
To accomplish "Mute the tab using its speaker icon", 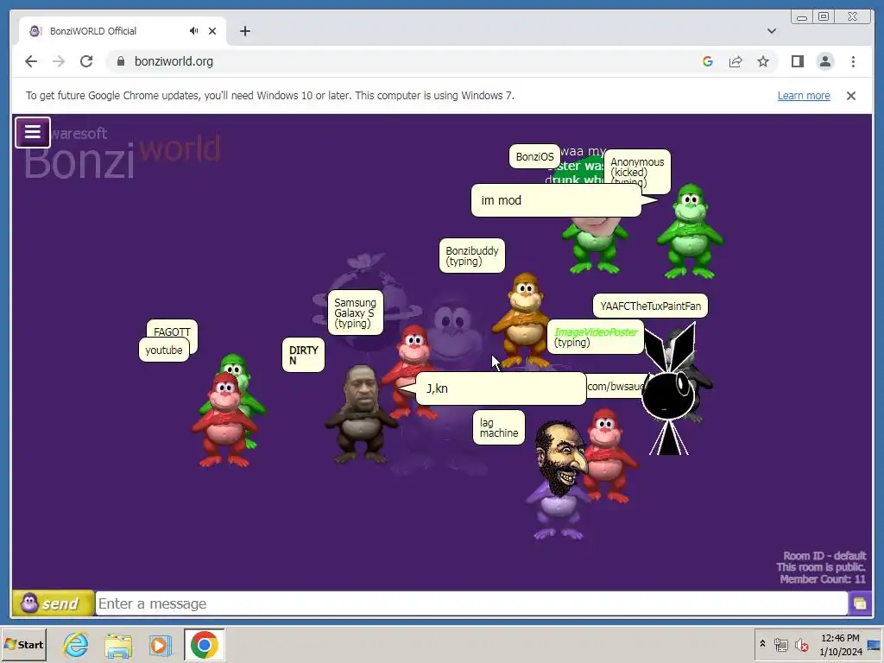I will click(194, 31).
